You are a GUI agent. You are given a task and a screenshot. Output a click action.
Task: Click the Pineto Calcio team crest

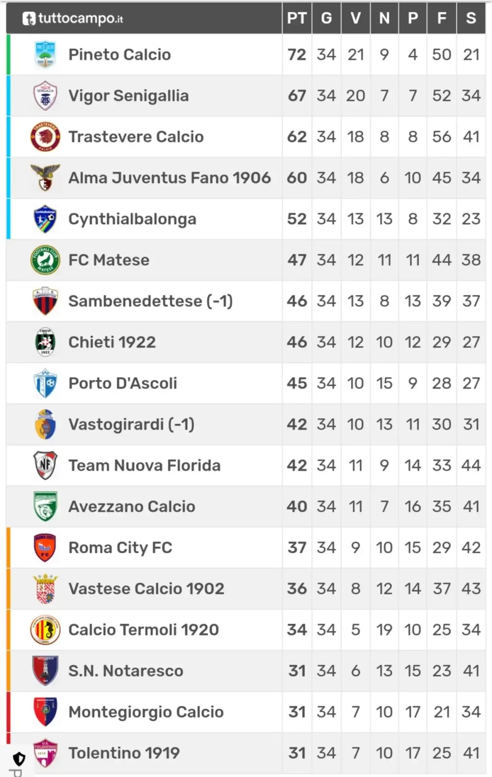[45, 54]
